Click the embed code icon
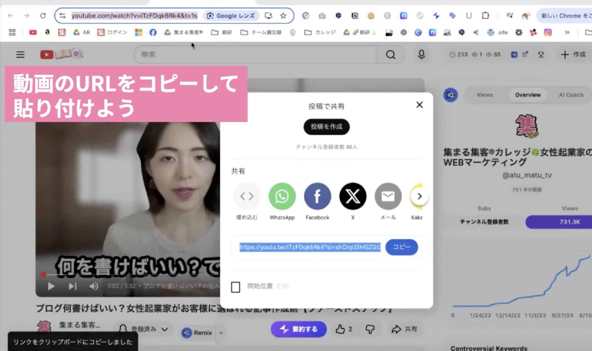592x351 pixels. pos(247,196)
